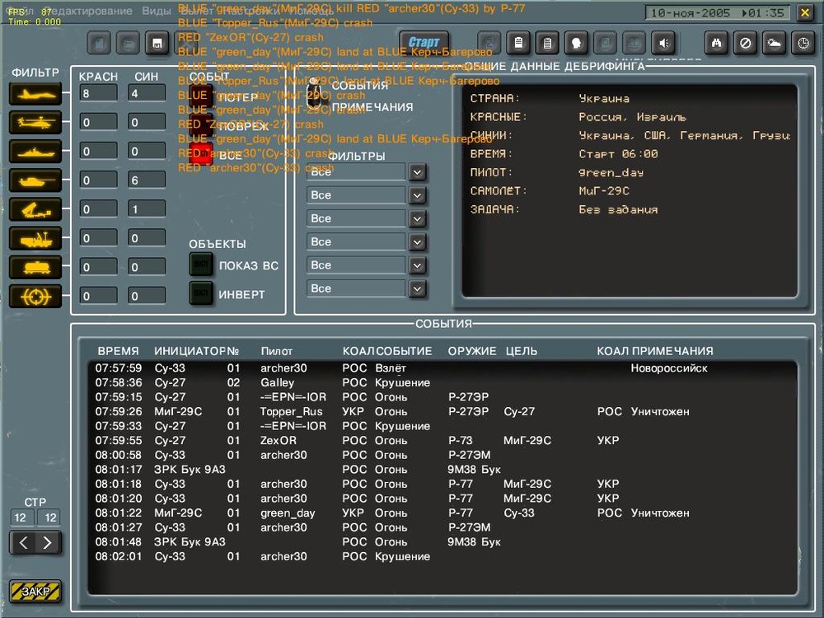824x618 pixels.
Task: Toggle the red ВСЕ events button
Action: [201, 155]
